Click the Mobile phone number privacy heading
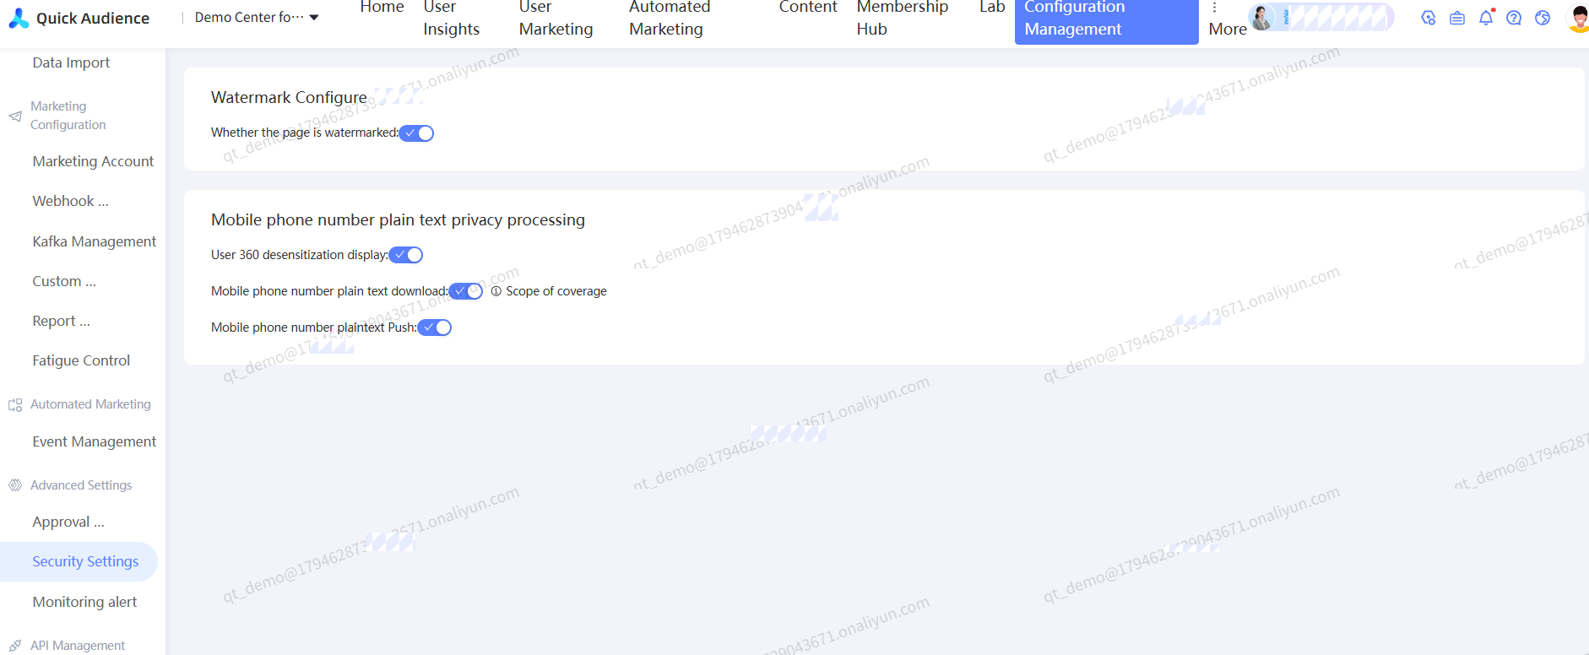1589x655 pixels. coord(398,219)
